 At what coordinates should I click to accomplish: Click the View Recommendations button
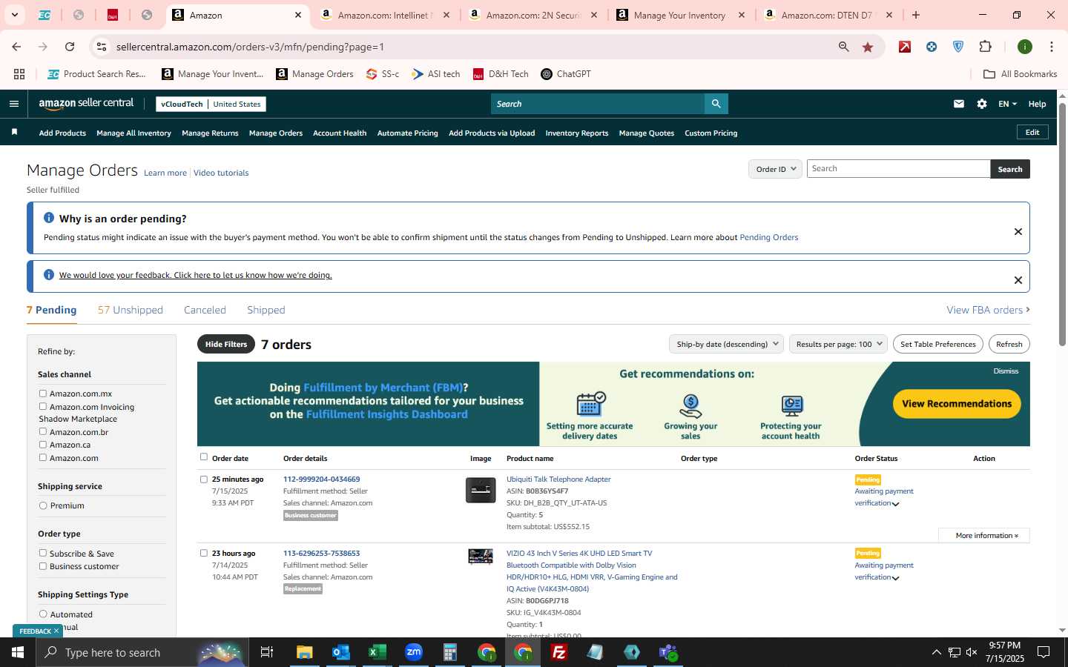[x=957, y=404]
